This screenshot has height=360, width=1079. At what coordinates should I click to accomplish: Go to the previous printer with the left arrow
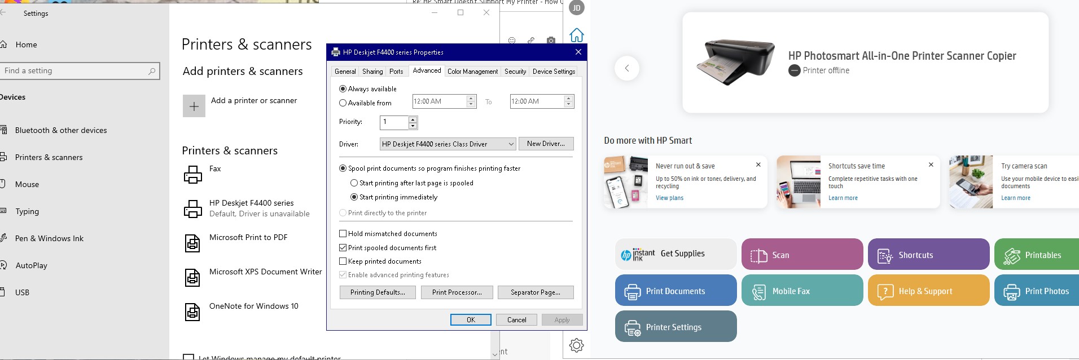[x=626, y=68]
